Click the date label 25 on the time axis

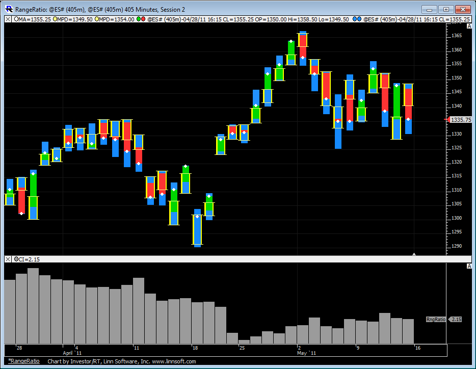242,348
